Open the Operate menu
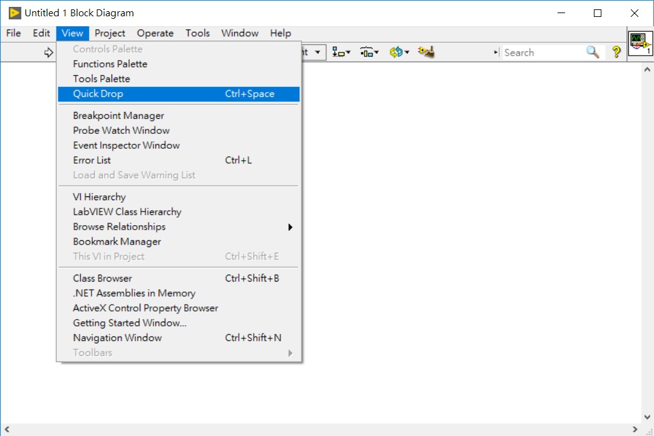Image resolution: width=654 pixels, height=436 pixels. (x=155, y=33)
